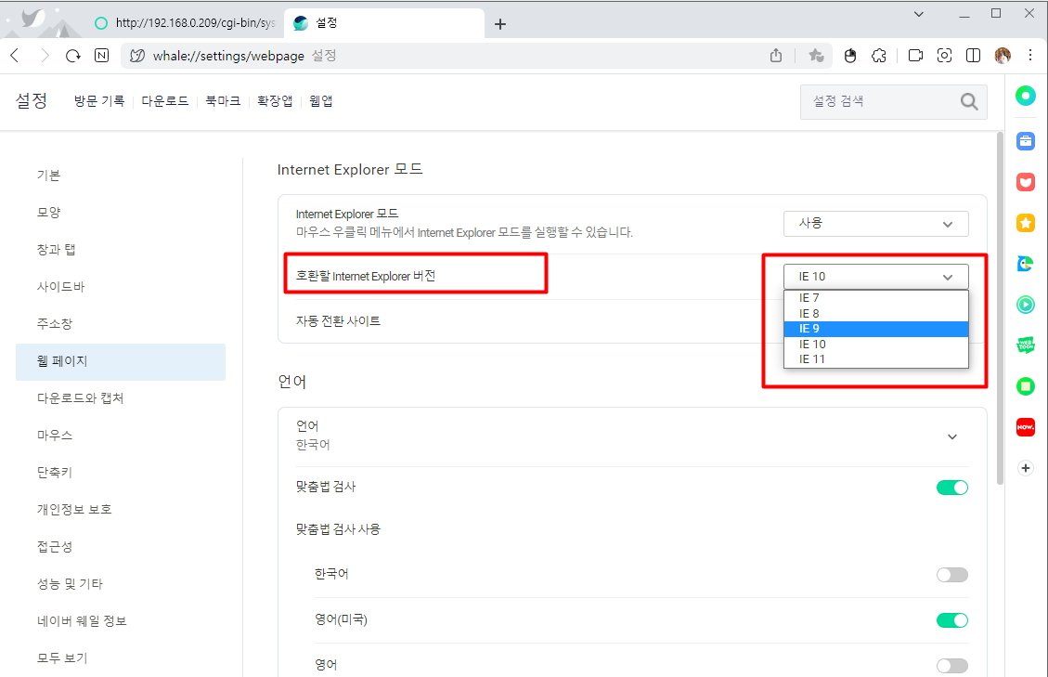Toggle the dual tab split view icon
1048x677 pixels.
pyautogui.click(x=973, y=56)
